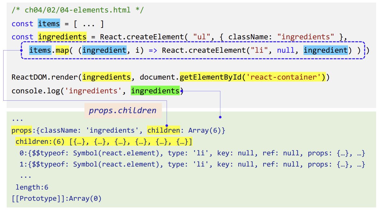Click 'children:(6)' array row
Screen dimensions: 379x210
104,142
